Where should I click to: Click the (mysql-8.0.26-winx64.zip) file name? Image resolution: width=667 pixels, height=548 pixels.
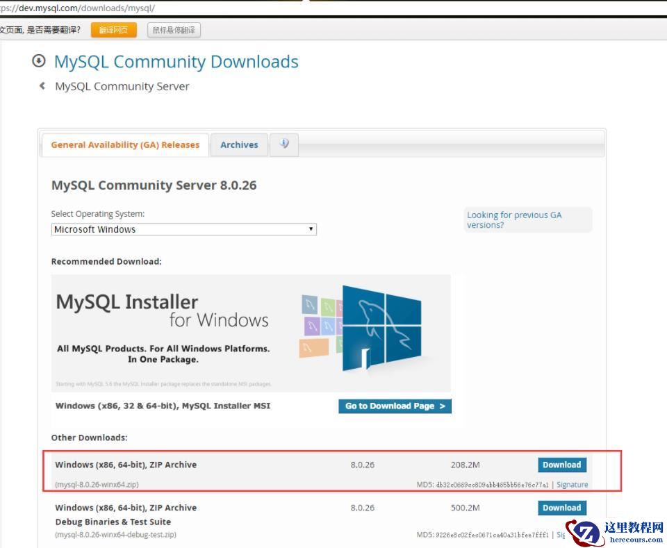point(97,484)
